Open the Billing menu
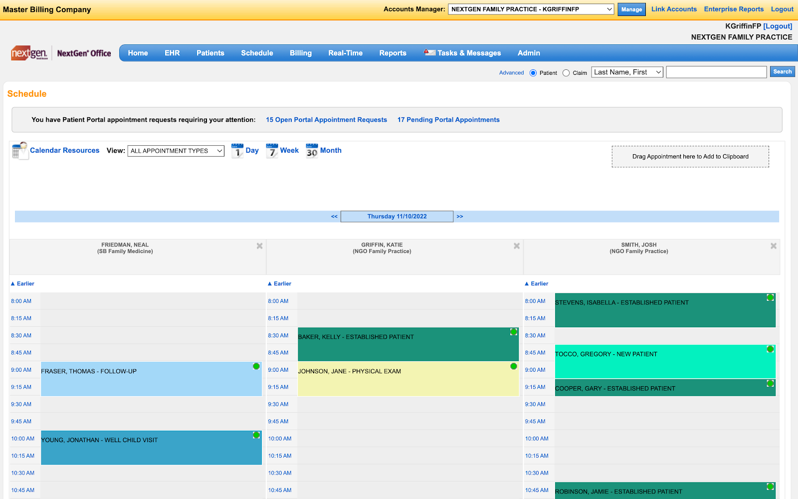Image resolution: width=798 pixels, height=499 pixels. [x=301, y=53]
